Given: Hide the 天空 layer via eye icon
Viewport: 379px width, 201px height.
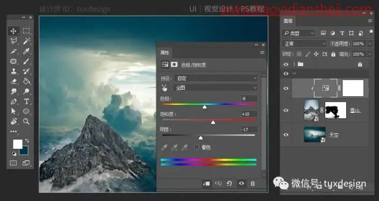Looking at the screenshot, I should point(285,134).
